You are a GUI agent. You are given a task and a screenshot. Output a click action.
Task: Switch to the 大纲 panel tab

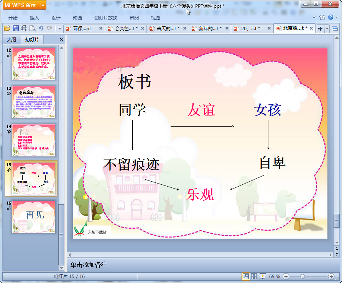[x=12, y=40]
